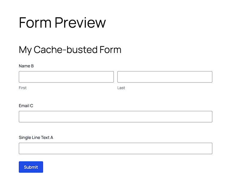Focus the left Name B input box

pyautogui.click(x=66, y=77)
